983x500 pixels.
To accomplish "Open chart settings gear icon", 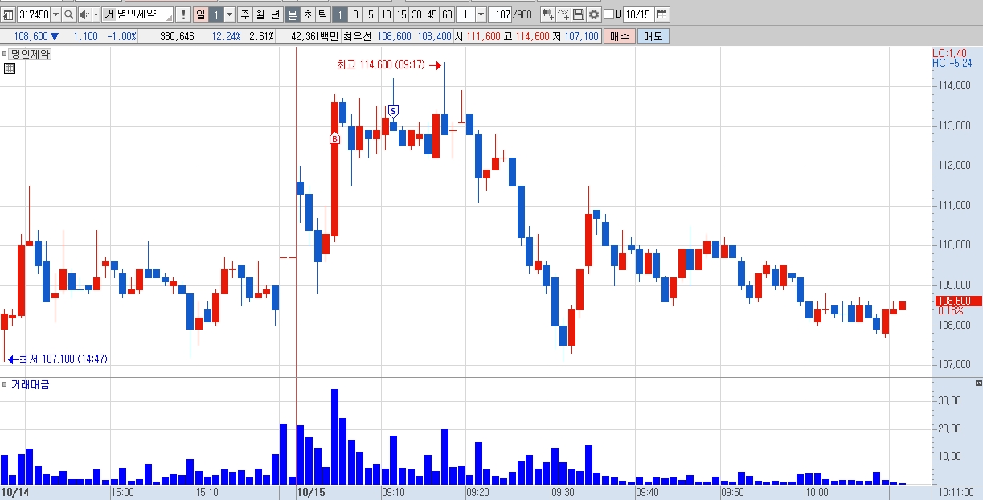I will (594, 14).
